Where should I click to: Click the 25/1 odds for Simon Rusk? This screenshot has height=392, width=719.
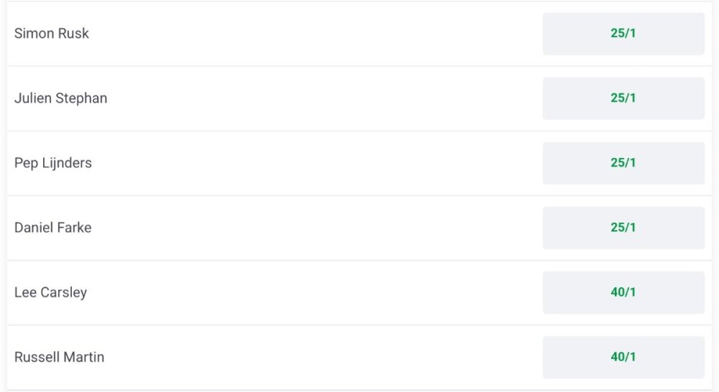[x=623, y=34]
